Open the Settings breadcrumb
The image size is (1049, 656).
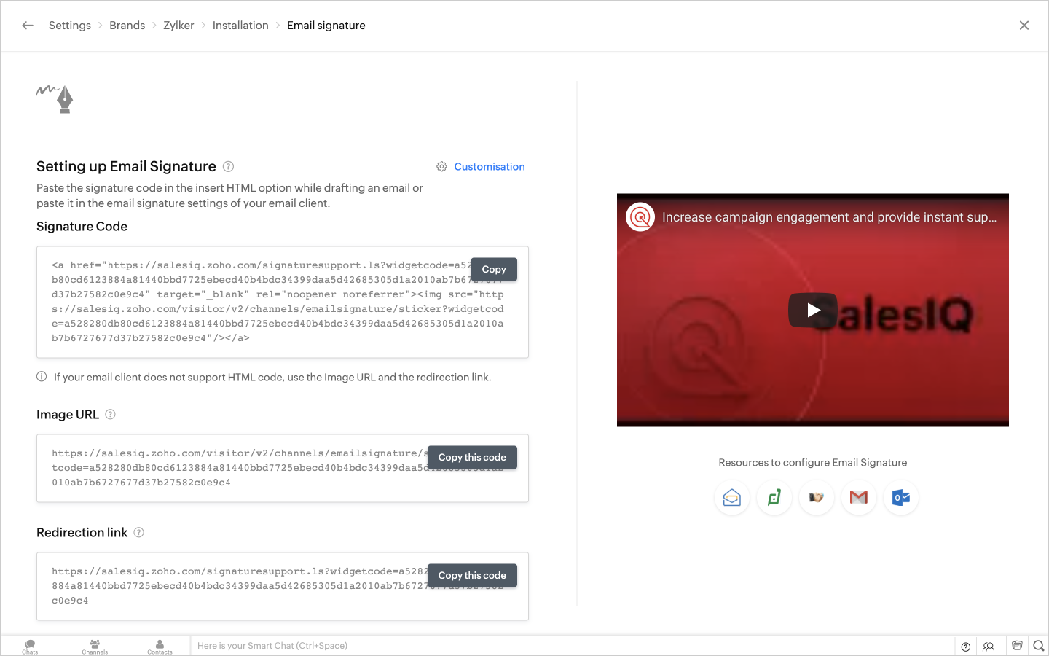point(70,26)
